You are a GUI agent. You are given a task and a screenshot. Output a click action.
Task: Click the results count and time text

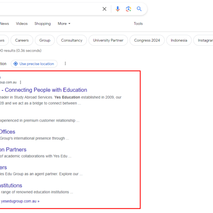point(21,50)
